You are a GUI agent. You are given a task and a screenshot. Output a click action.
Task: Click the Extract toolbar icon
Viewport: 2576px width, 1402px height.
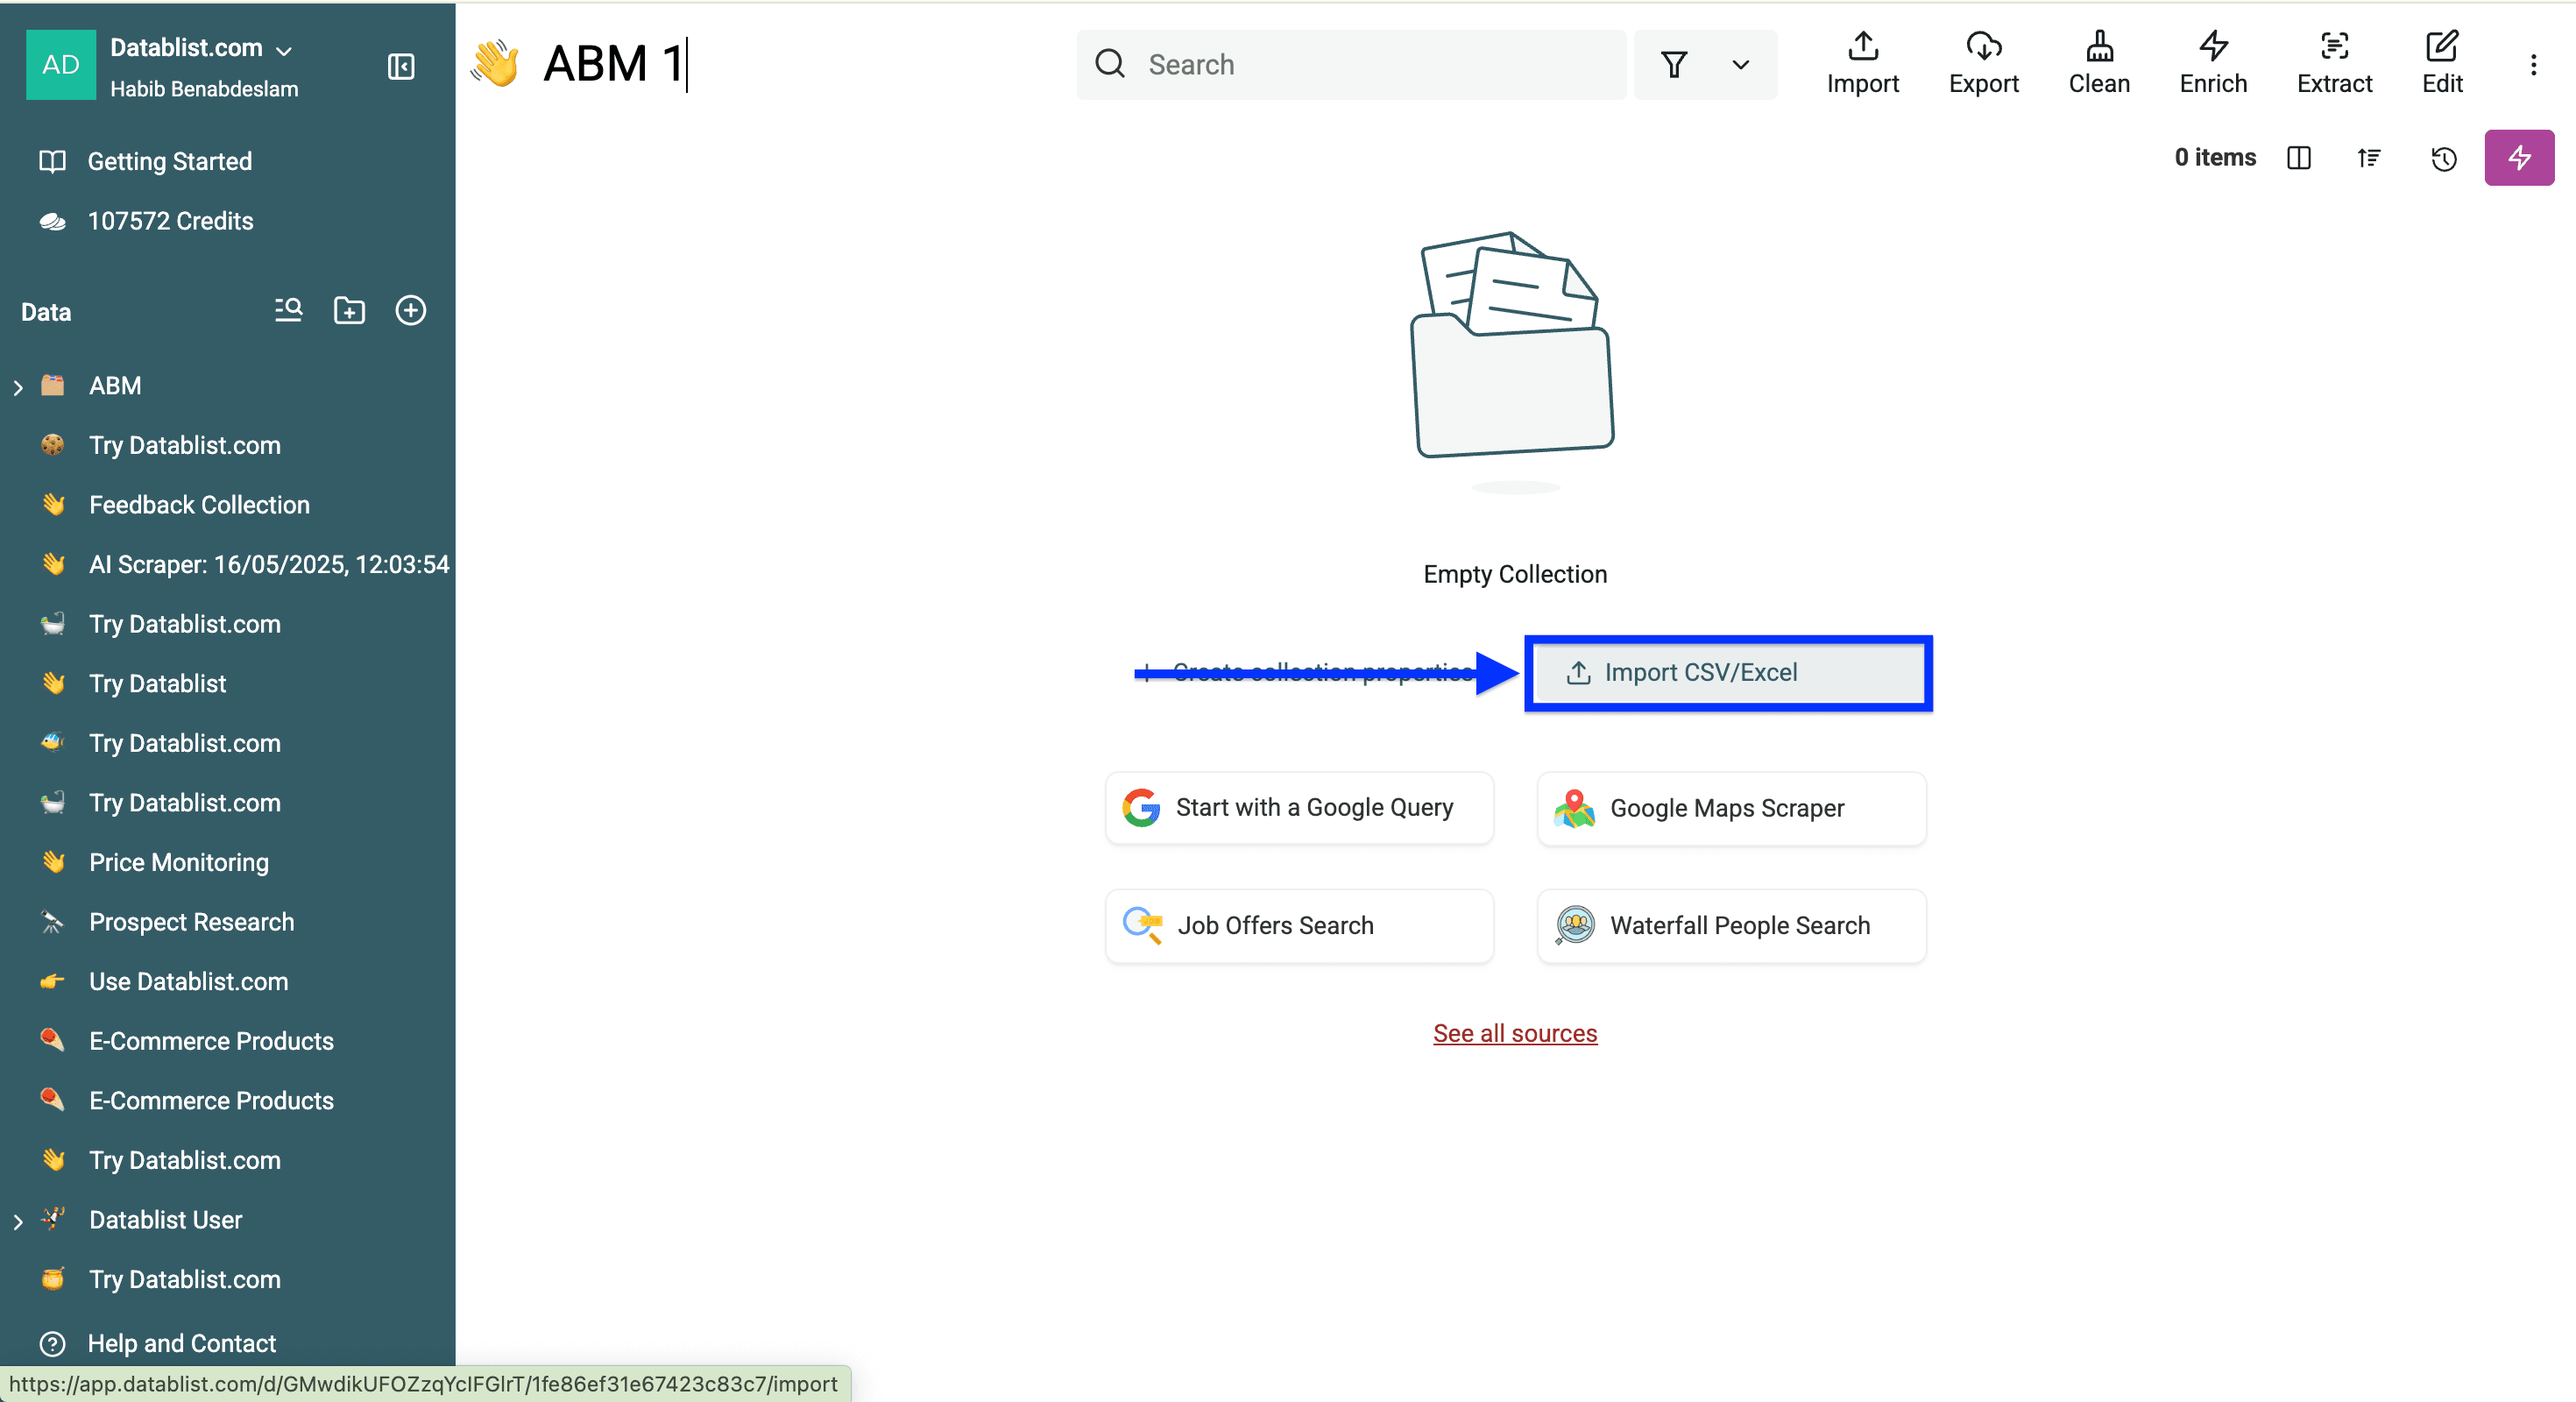(2333, 63)
